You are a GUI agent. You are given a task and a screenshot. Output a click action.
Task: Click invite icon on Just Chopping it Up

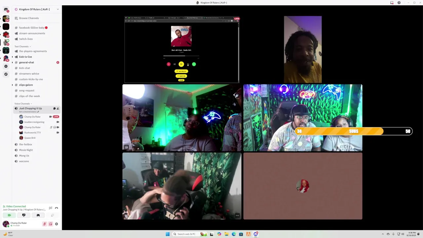coord(58,108)
